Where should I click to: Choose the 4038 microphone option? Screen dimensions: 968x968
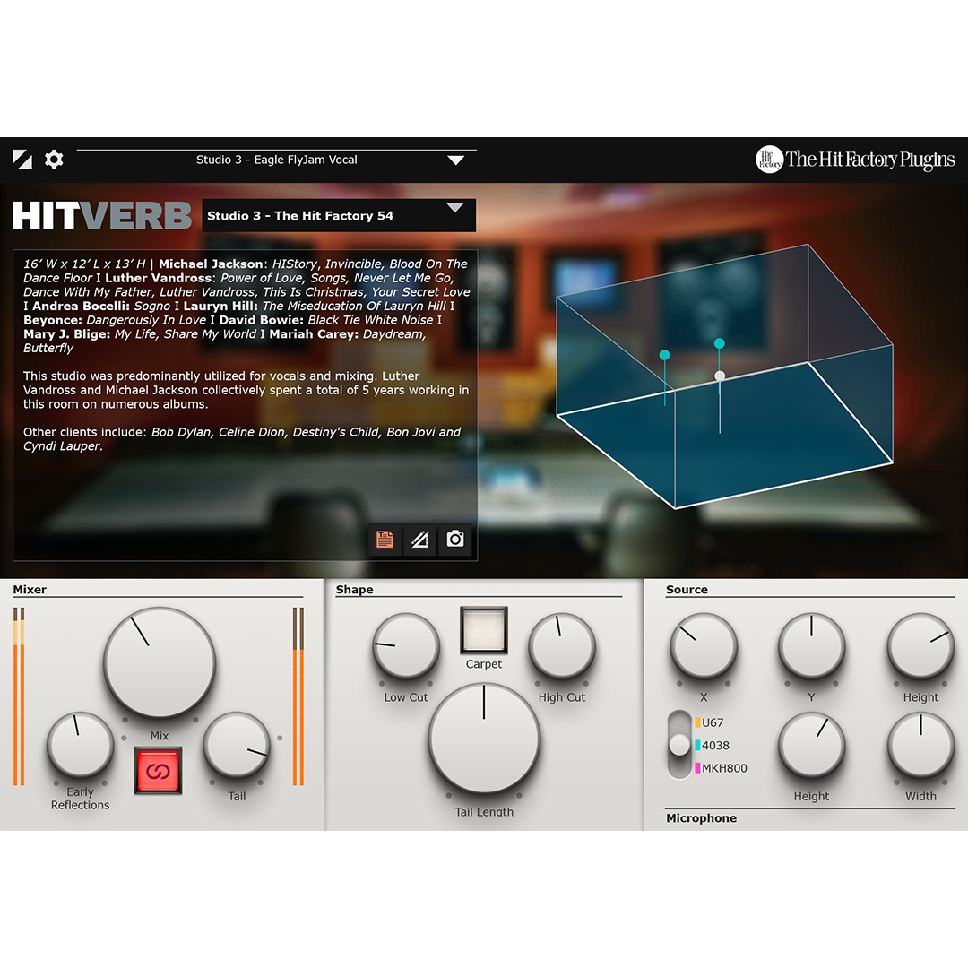pos(715,745)
